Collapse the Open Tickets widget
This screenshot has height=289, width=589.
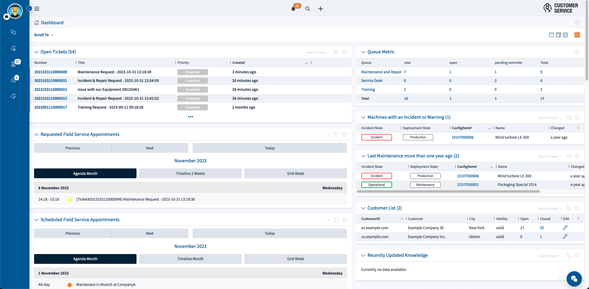pos(36,52)
